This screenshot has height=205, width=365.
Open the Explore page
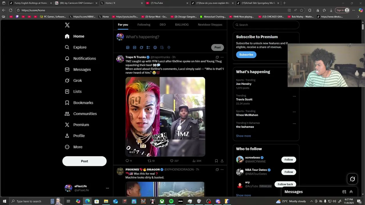pyautogui.click(x=76, y=47)
